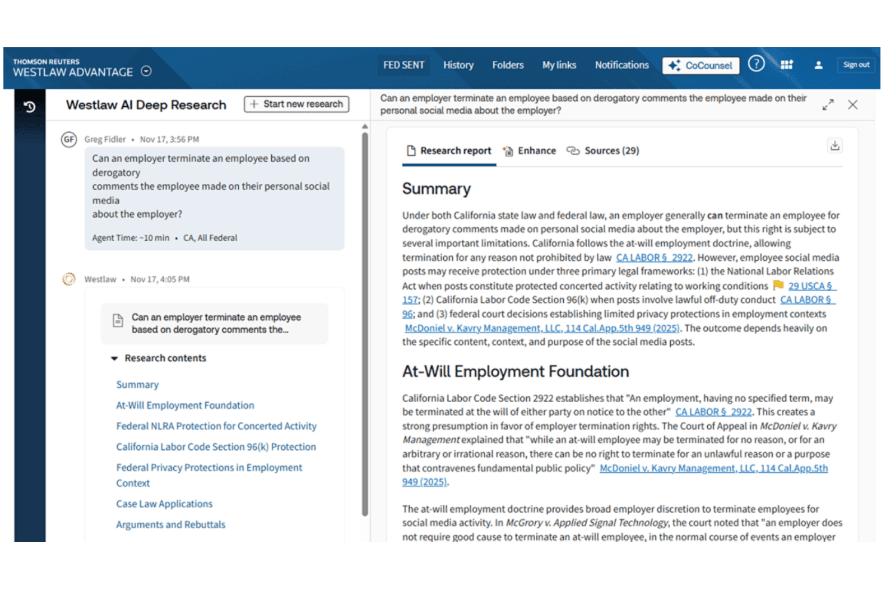This screenshot has height=589, width=884.
Task: Open the user profile icon
Action: pos(818,65)
